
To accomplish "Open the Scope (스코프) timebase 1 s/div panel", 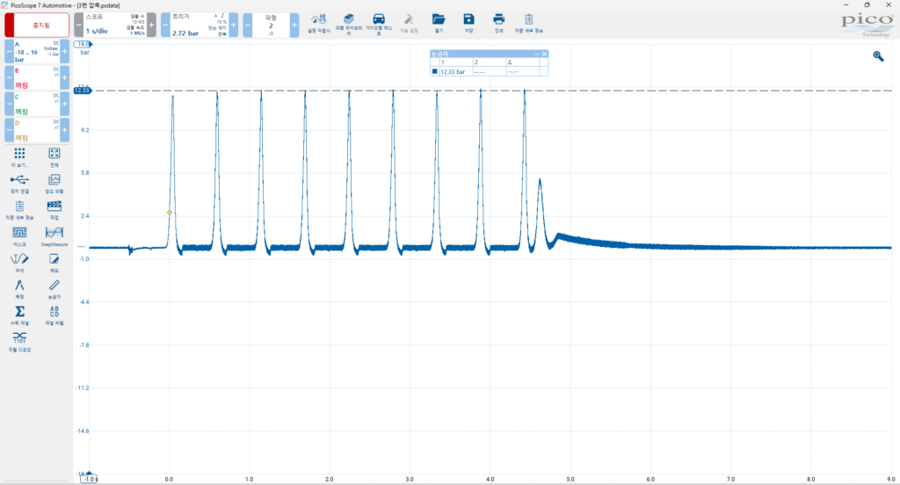I will tap(114, 25).
